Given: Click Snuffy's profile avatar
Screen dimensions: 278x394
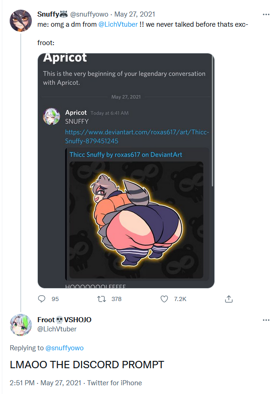Looking at the screenshot, I should pos(20,20).
